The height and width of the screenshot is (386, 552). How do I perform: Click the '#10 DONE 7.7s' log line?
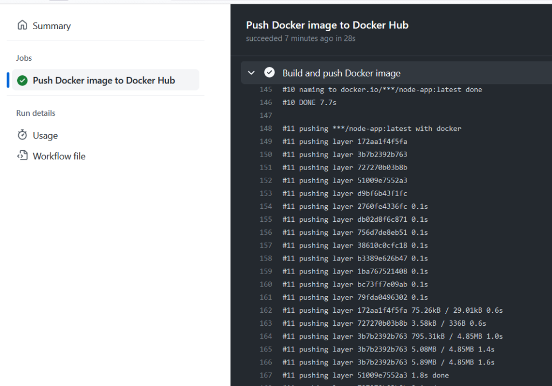click(309, 103)
